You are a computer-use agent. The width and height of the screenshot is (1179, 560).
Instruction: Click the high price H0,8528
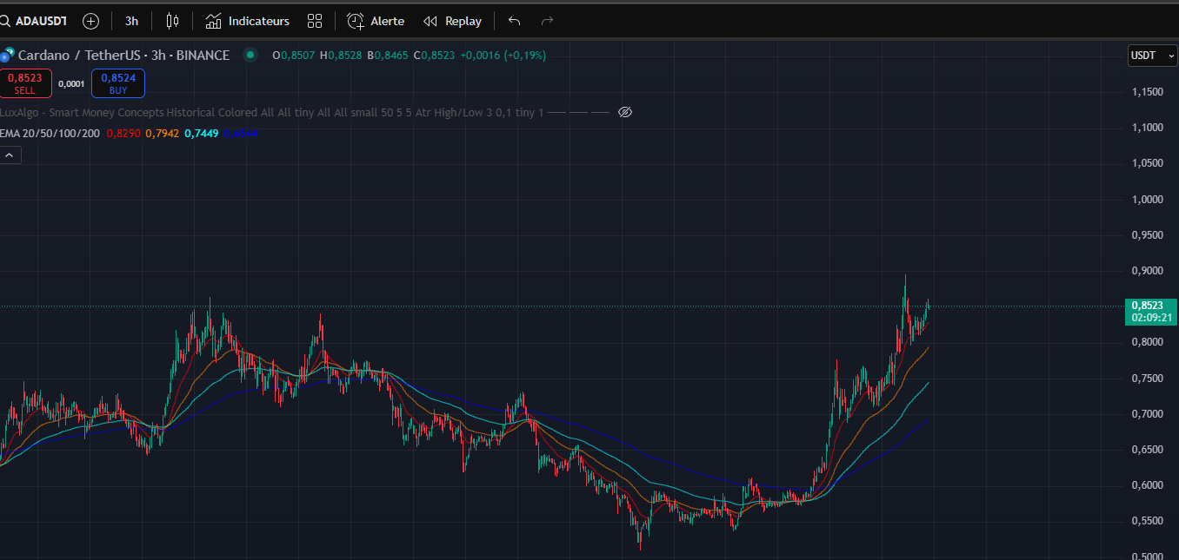point(341,55)
